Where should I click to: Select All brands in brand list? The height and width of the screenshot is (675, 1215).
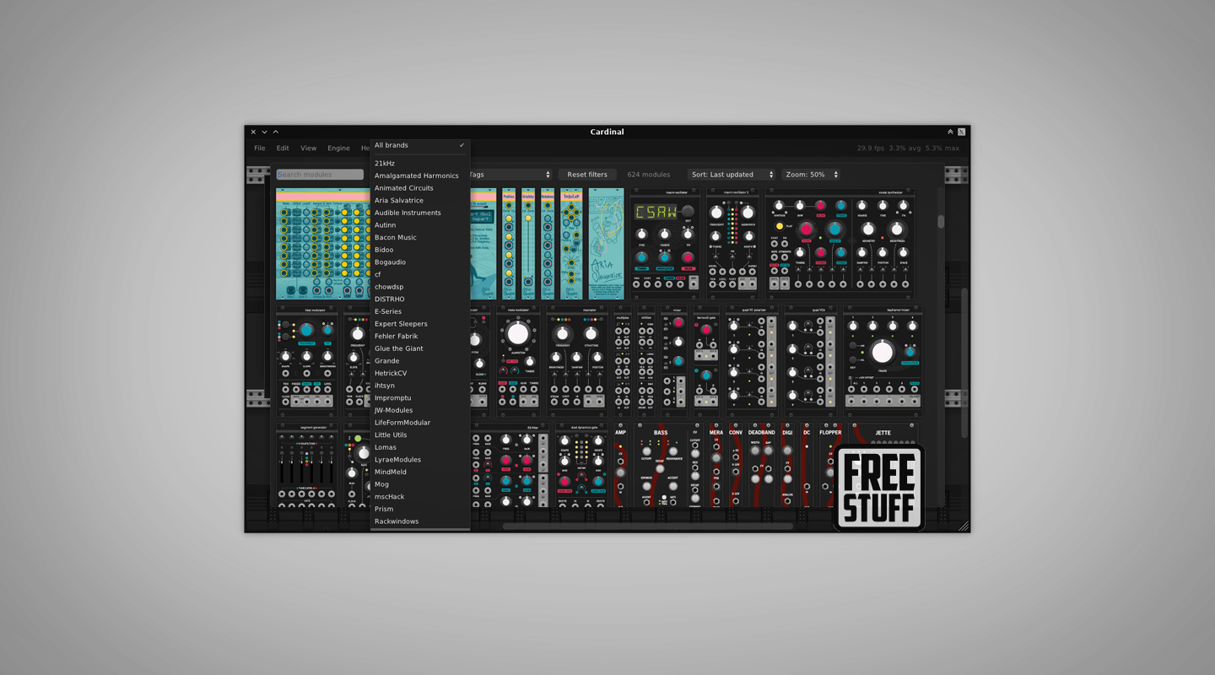420,145
